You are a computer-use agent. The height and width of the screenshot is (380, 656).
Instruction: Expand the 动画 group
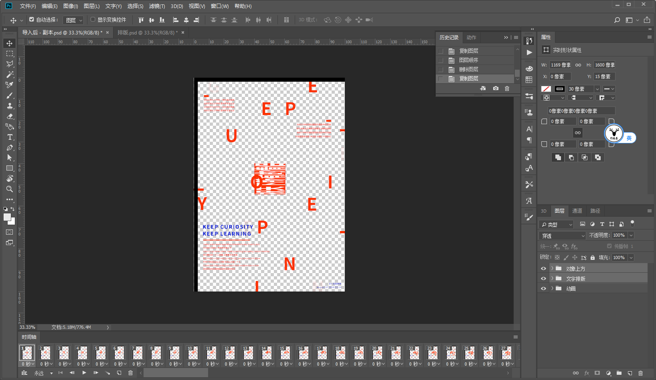(x=552, y=288)
